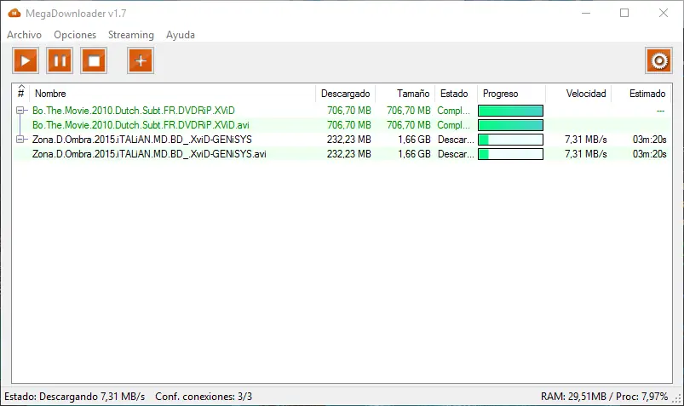Viewport: 684px width, 406px height.
Task: Pause downloads with the Pause button
Action: [60, 60]
